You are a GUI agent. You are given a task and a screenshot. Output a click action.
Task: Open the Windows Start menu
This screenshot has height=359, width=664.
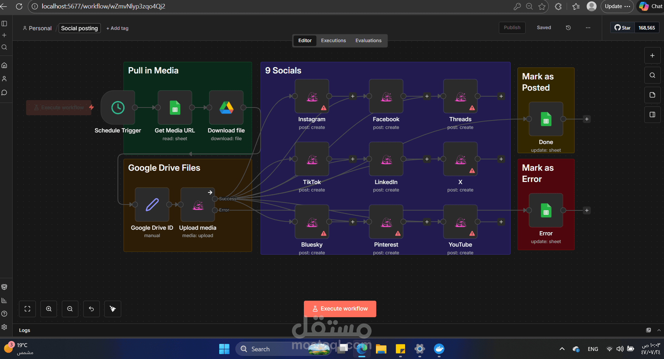click(x=224, y=349)
